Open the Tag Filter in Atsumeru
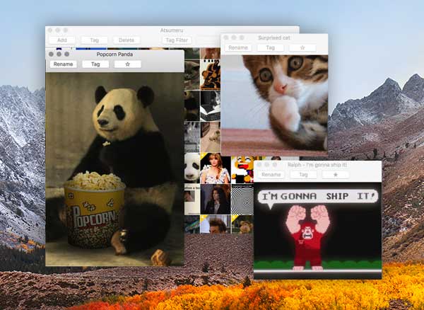The height and width of the screenshot is (310, 424). coord(177,40)
